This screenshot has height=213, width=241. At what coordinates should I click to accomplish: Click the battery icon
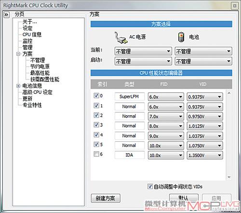181,37
